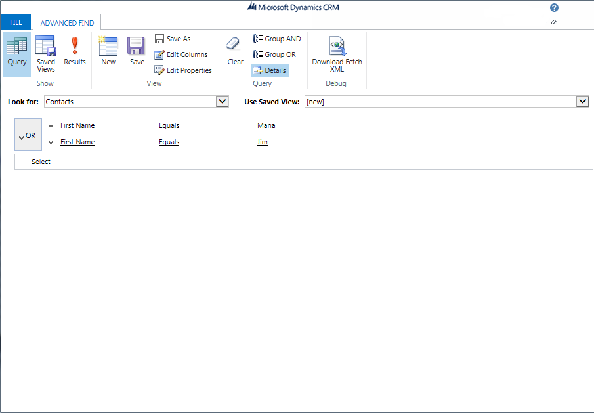Open Edit Columns
The image size is (594, 413).
[x=181, y=54]
